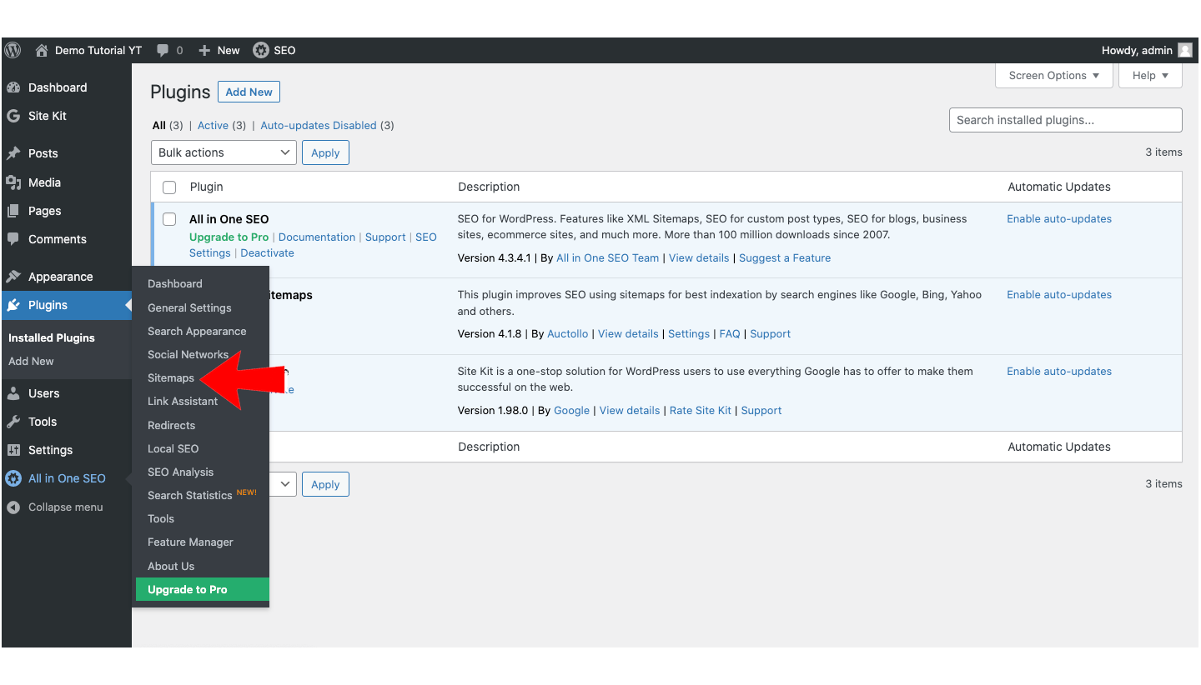Click the Posts pushpin icon in sidebar
This screenshot has height=685, width=1201.
point(13,153)
